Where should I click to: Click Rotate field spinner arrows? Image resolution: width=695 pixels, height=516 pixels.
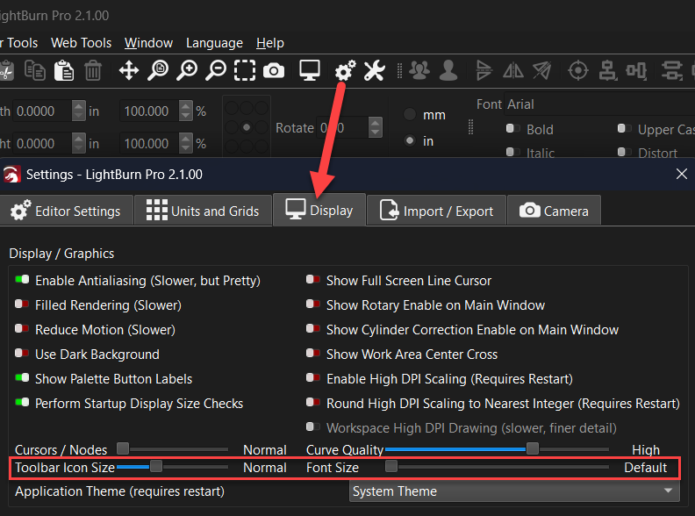(375, 127)
